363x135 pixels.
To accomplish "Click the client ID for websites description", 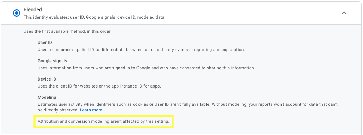I will tap(99, 86).
